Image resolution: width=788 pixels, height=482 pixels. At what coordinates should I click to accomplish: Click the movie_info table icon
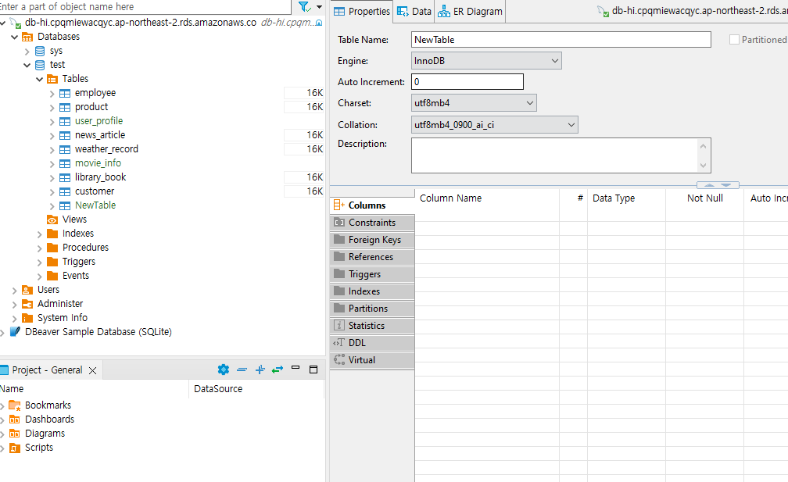coord(65,164)
